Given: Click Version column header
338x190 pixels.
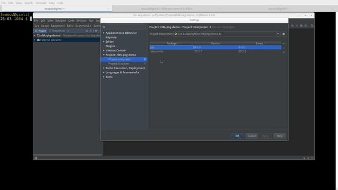Looking at the screenshot, I should (215, 43).
